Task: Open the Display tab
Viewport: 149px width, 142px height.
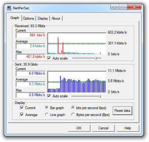Action: [x=43, y=18]
